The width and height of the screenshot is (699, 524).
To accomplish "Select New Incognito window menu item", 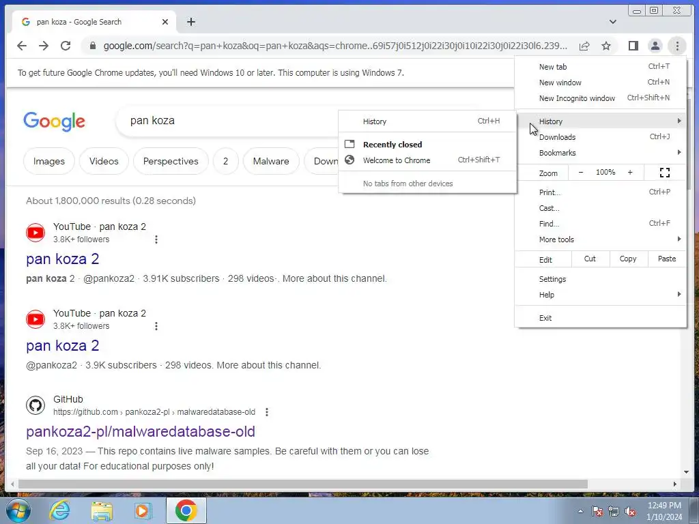I will click(601, 98).
